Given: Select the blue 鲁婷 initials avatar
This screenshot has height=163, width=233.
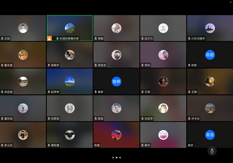Looking at the screenshot, I should point(116,81).
